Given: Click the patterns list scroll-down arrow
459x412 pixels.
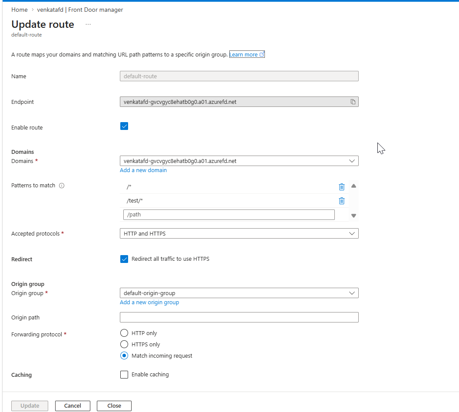Looking at the screenshot, I should point(353,216).
